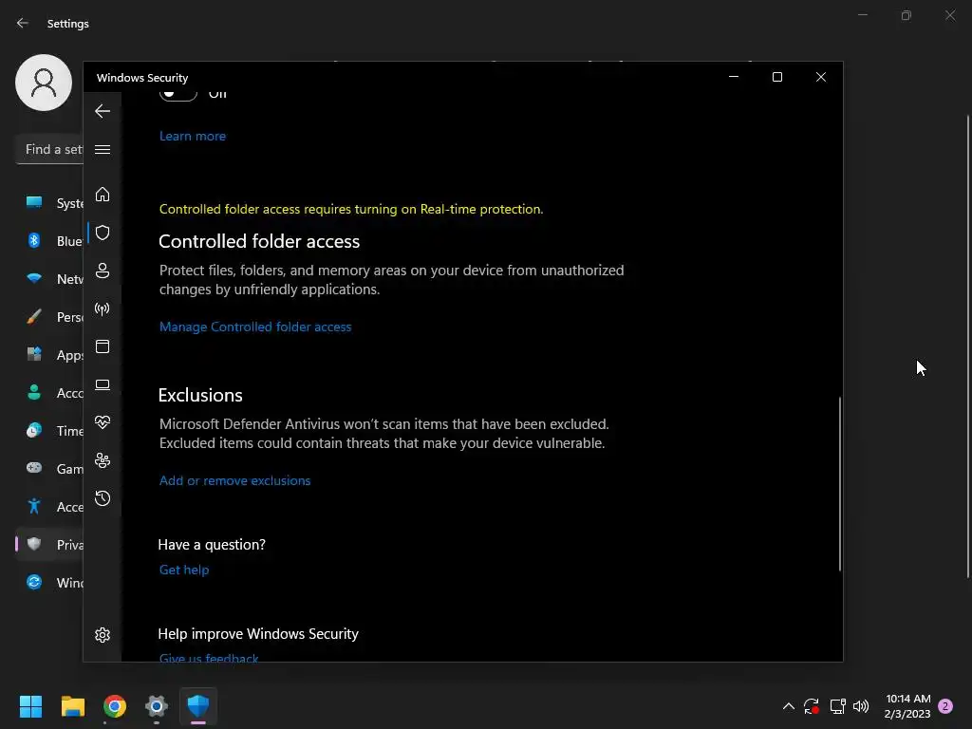972x729 pixels.
Task: Select Personalization item in Settings sidebar
Action: click(x=49, y=317)
